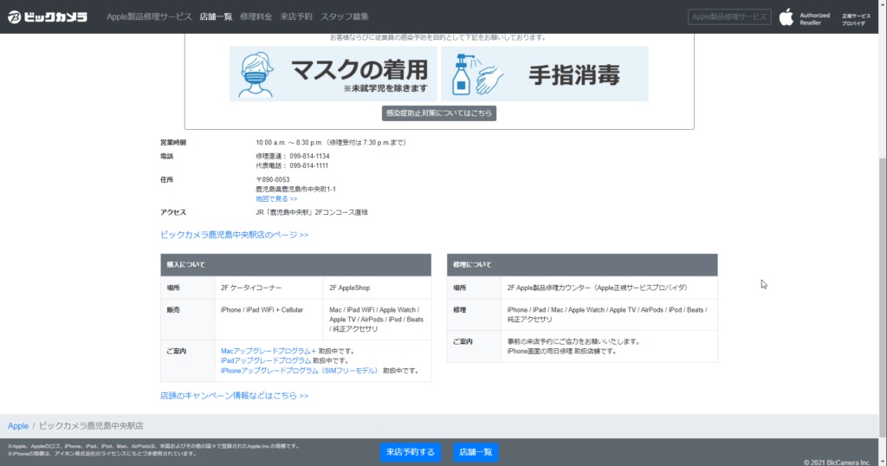Click the iPhone / iPad WiFi + Cellular cell
The width and height of the screenshot is (887, 466).
[x=269, y=320]
